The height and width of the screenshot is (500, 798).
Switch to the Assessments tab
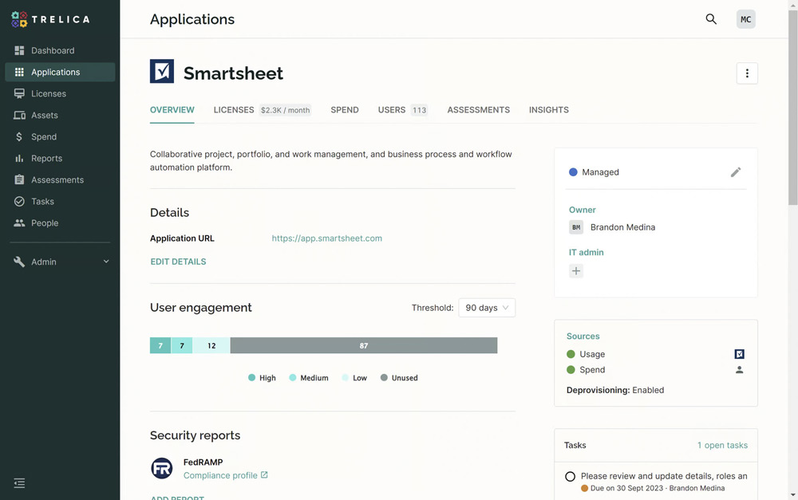478,110
